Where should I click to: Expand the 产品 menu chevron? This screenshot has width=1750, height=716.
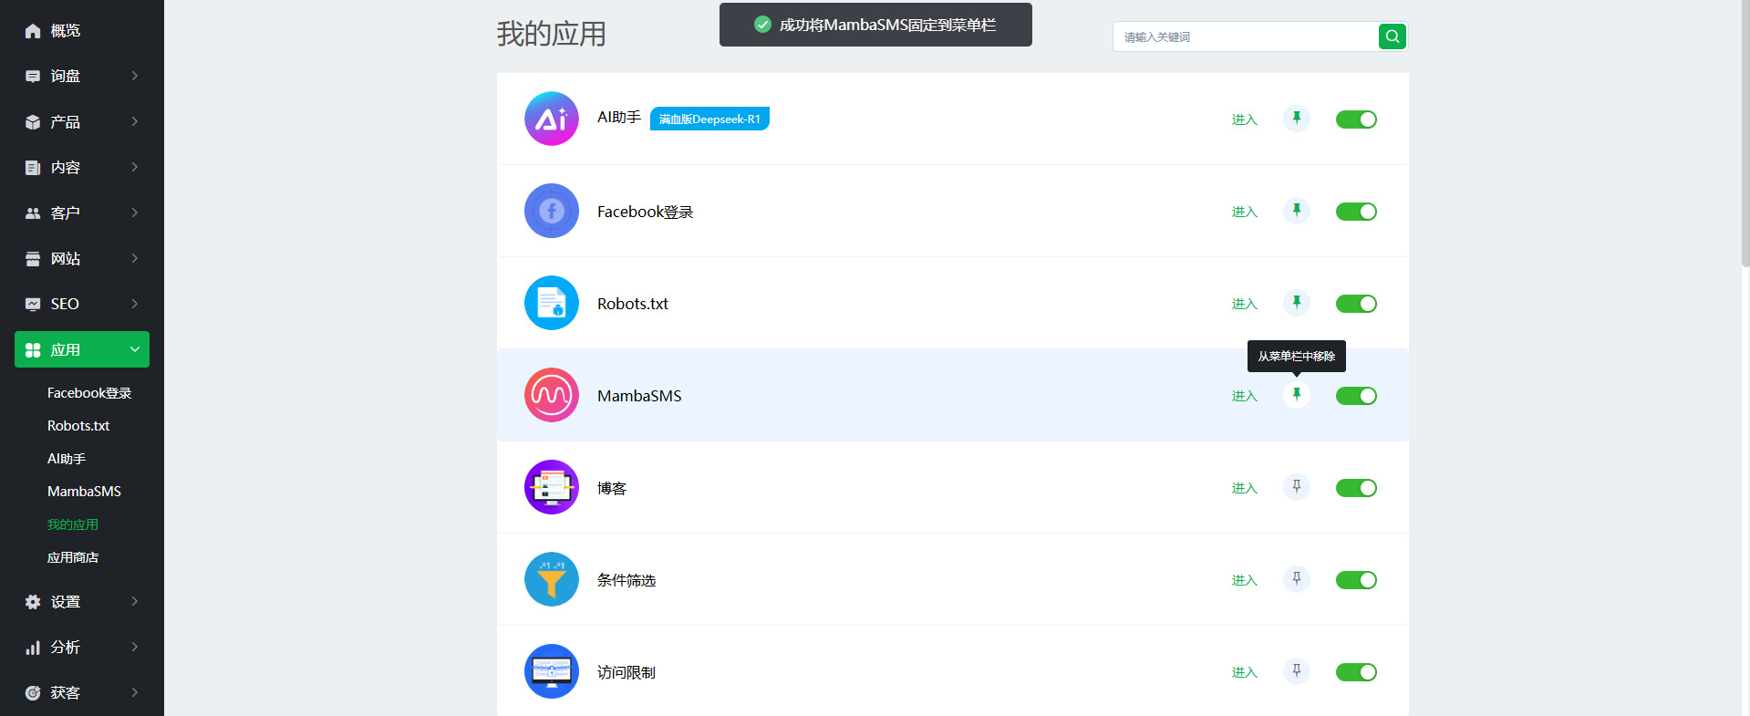[135, 121]
